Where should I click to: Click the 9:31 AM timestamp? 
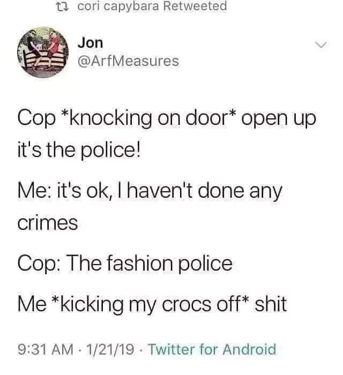pos(45,349)
